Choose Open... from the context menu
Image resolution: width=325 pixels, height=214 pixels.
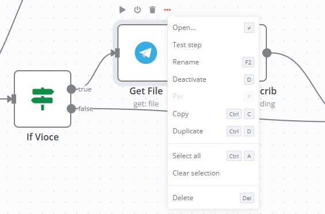(x=213, y=28)
